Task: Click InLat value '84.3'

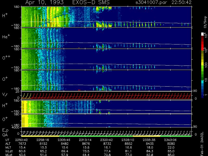Action: (x=150, y=151)
